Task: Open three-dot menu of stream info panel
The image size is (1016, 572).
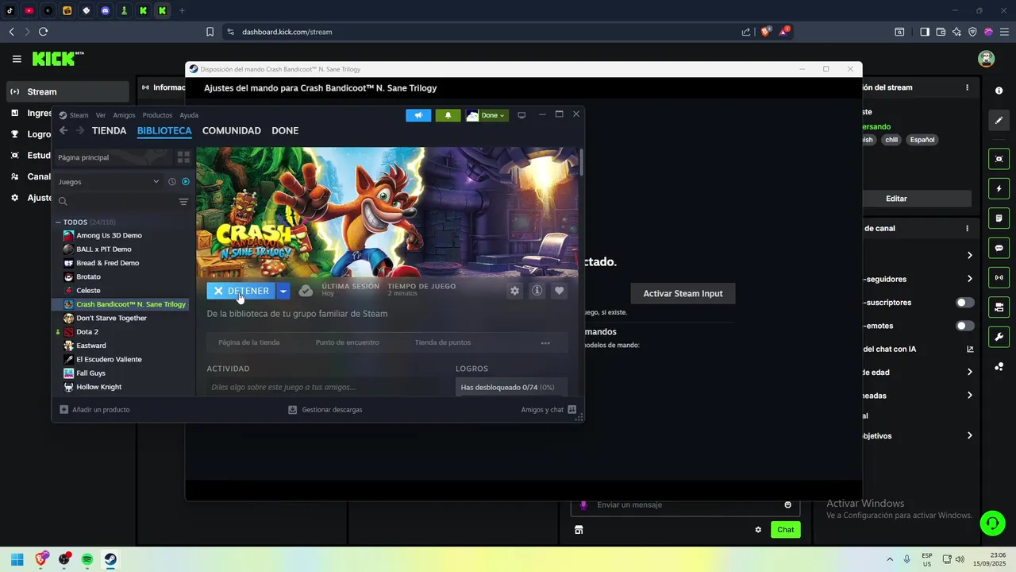Action: click(967, 87)
